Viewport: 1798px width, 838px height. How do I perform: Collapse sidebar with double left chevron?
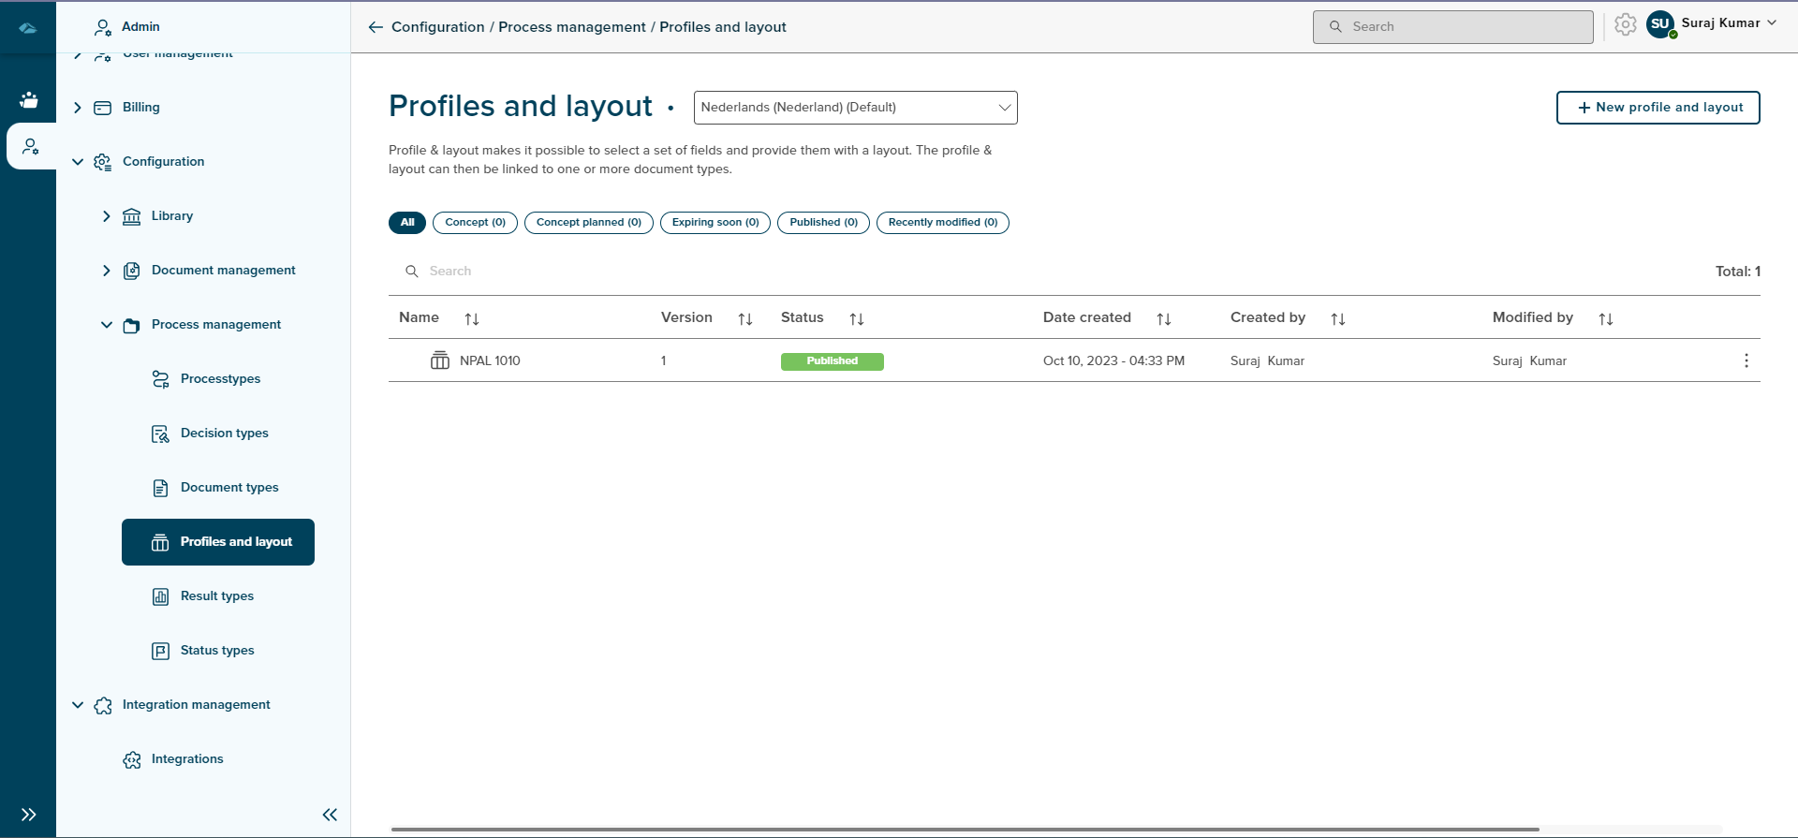coord(330,815)
